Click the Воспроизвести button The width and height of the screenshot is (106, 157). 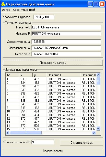tap(53, 151)
